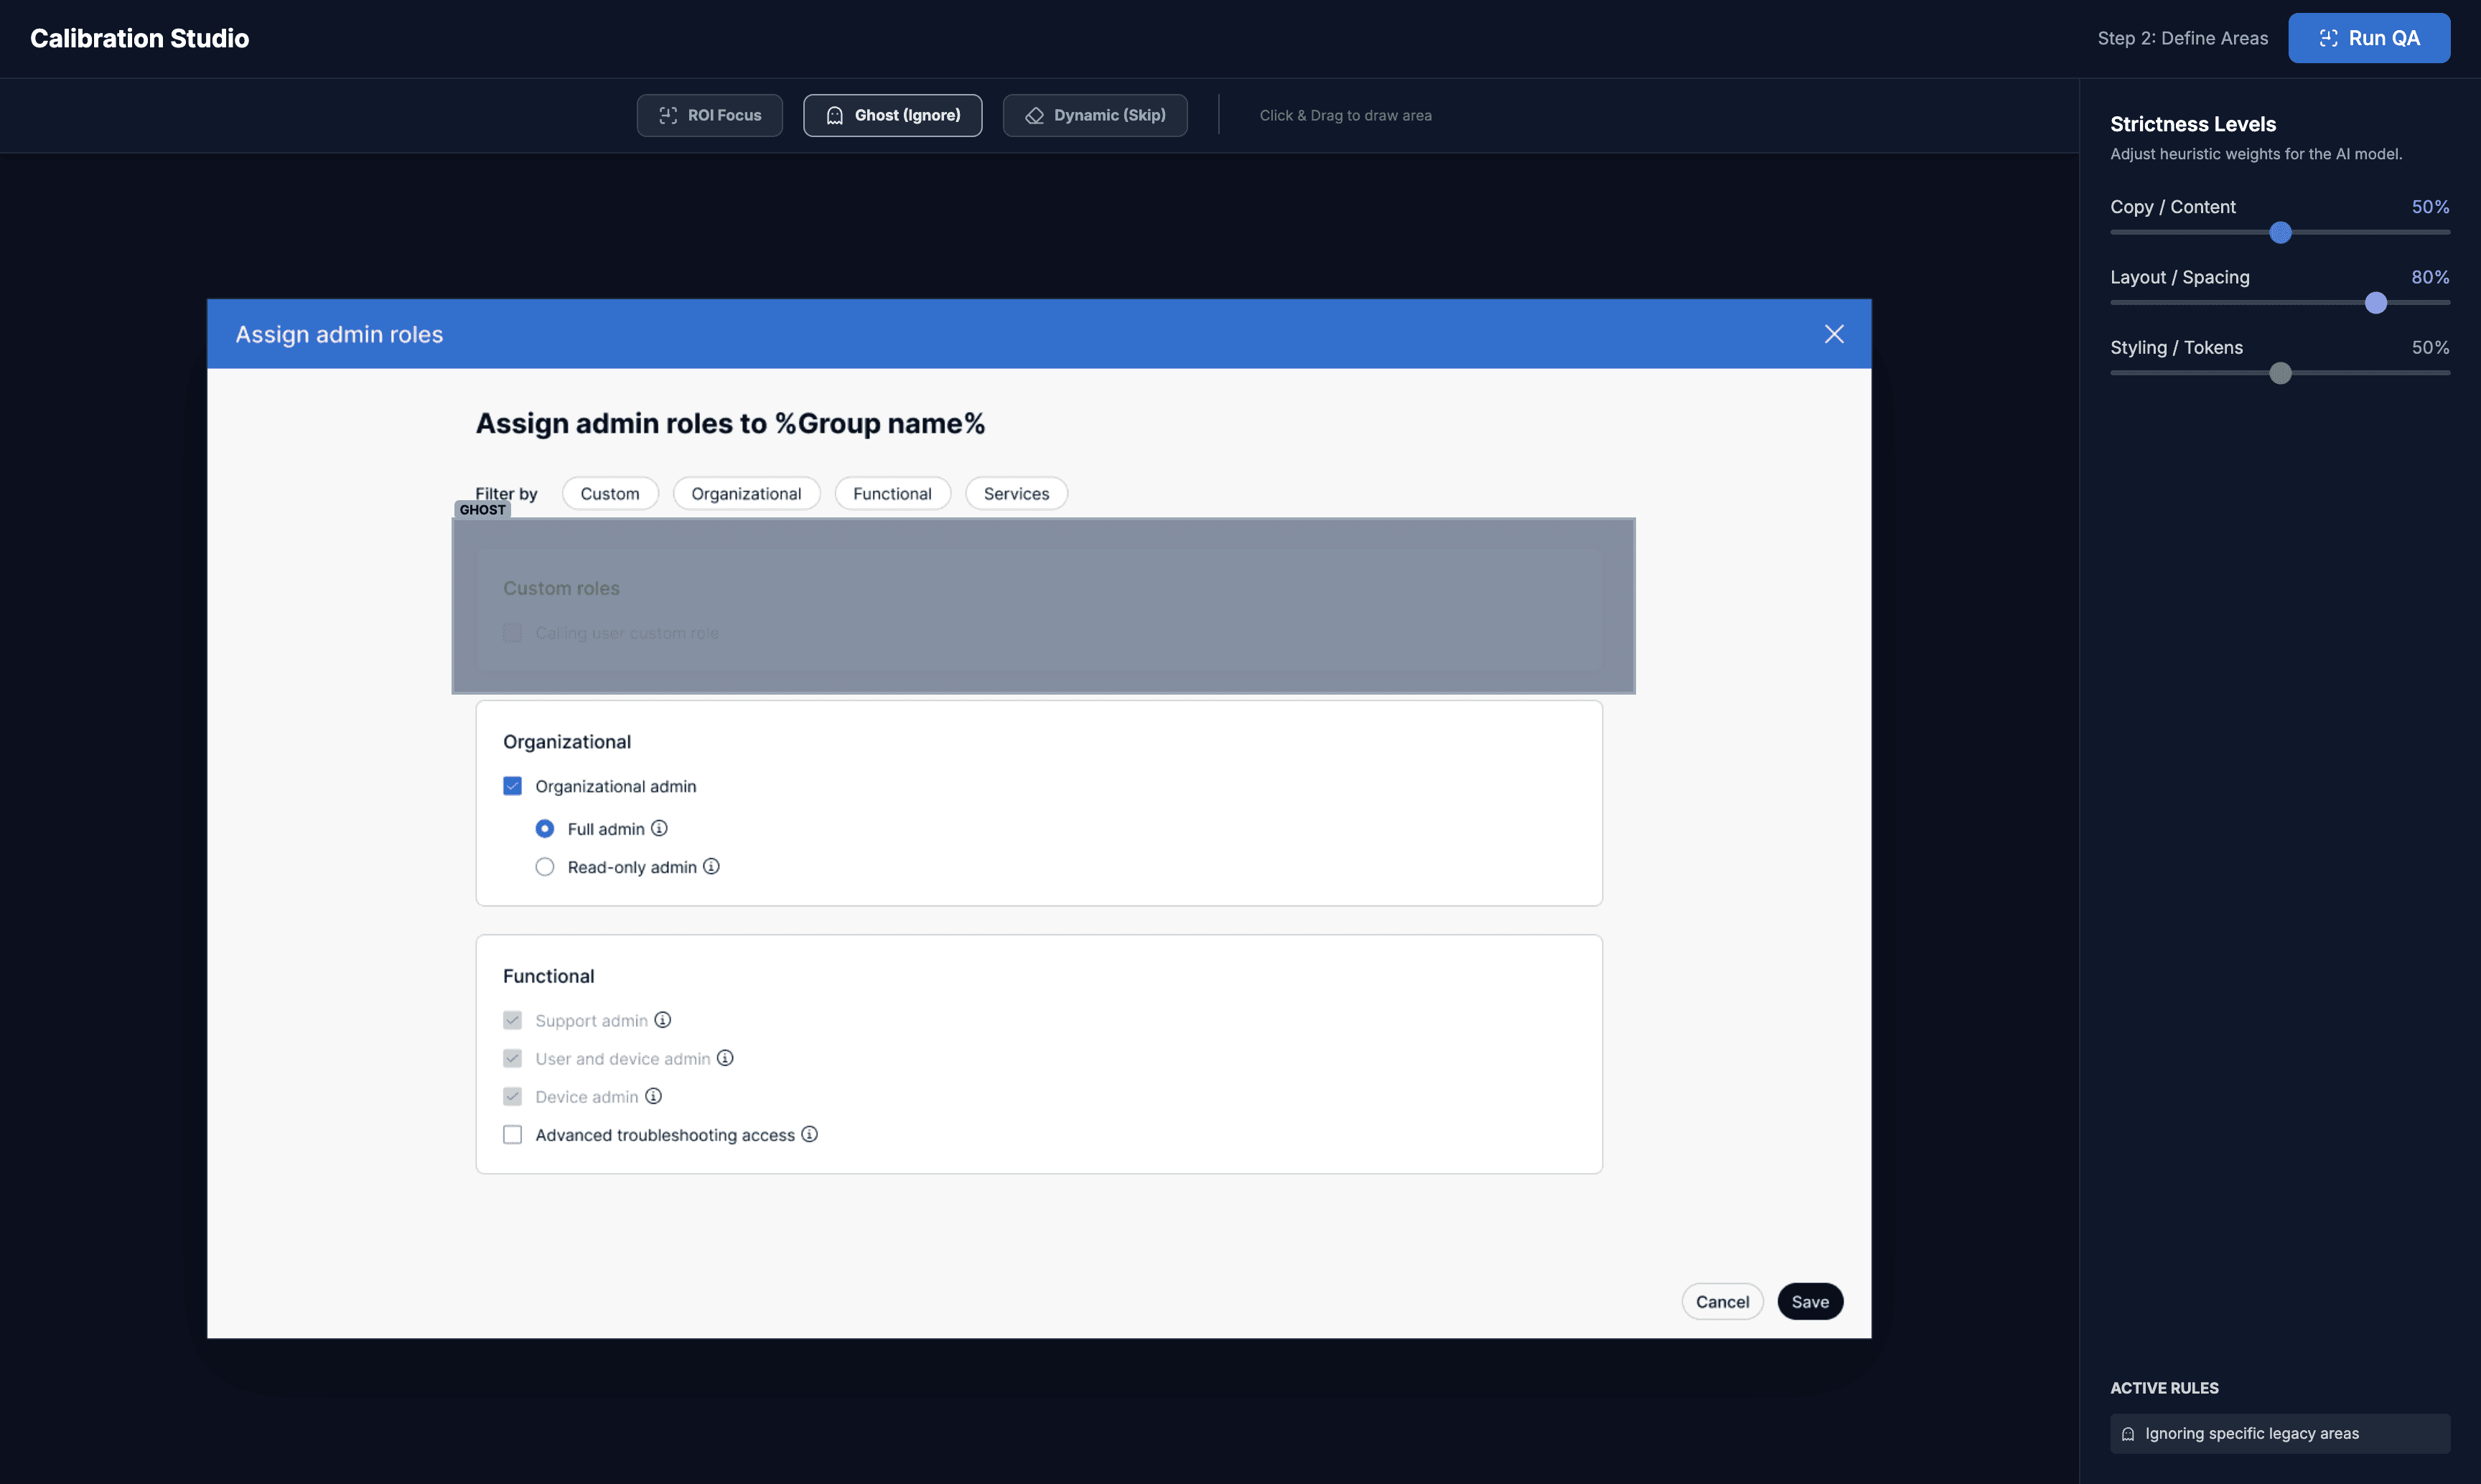Select the Full admin radio option
Viewport: 2481px width, 1484px height.
pyautogui.click(x=544, y=829)
